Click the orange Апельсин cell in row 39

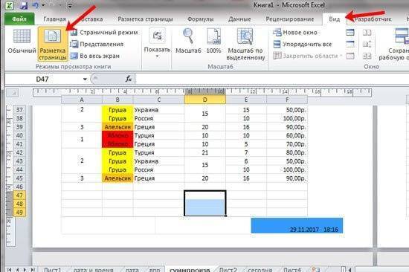(117, 127)
